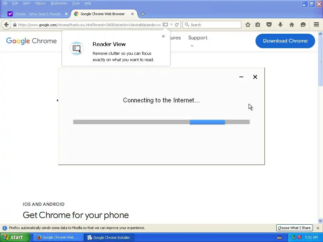323x242 pixels.
Task: Toggle Reader View icon in address bar
Action: click(x=165, y=25)
